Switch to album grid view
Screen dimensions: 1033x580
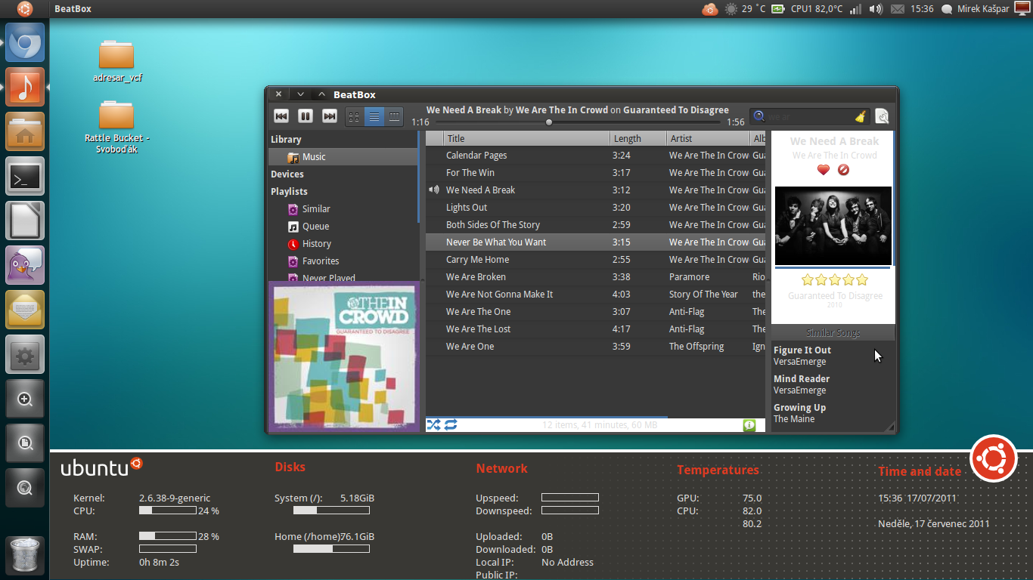click(x=355, y=116)
